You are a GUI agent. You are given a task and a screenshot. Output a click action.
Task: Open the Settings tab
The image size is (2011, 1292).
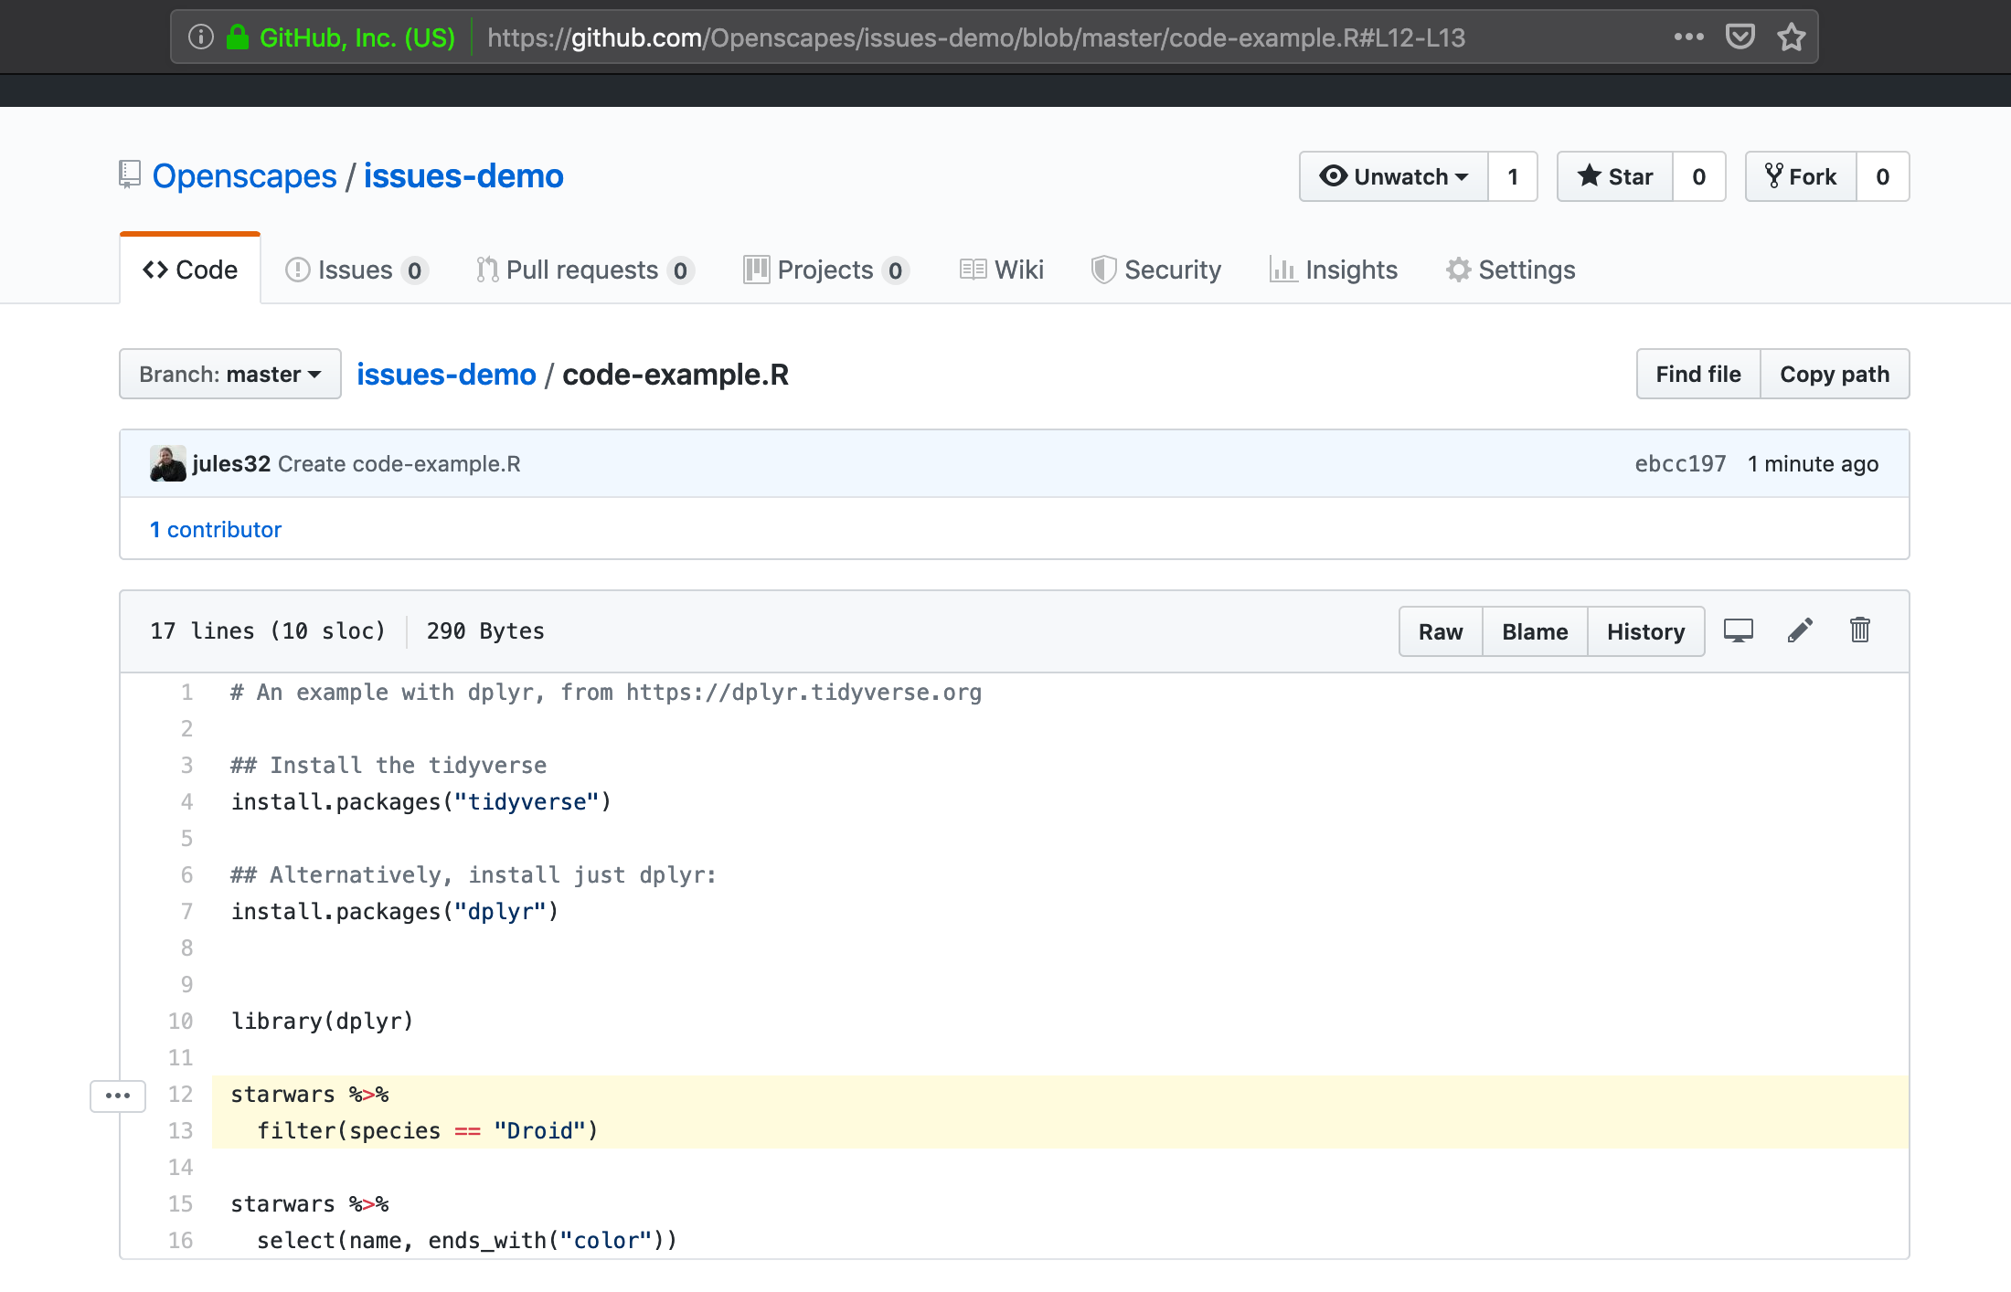coord(1511,270)
